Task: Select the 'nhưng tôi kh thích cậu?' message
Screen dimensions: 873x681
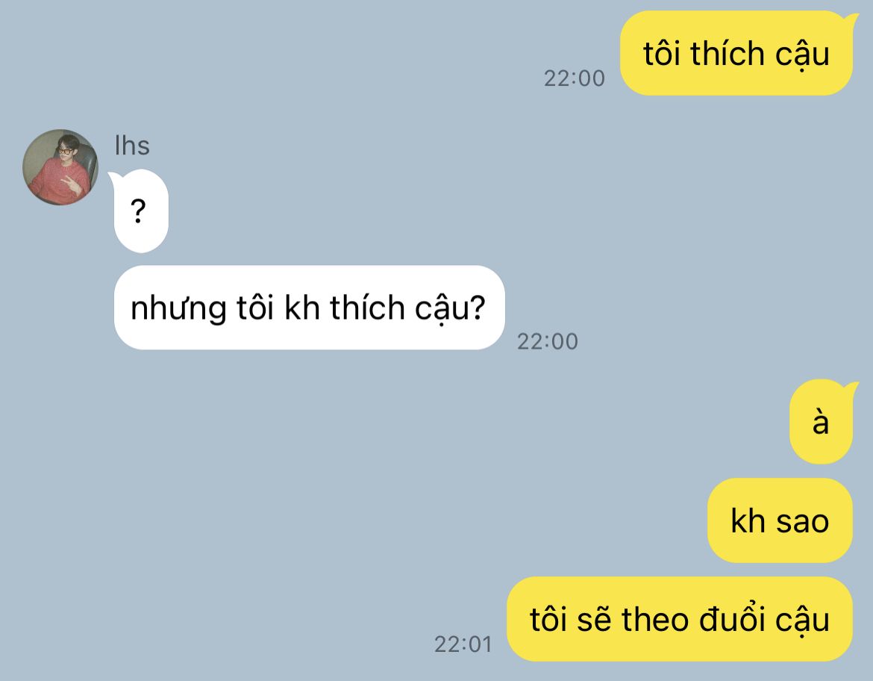Action: pos(310,308)
